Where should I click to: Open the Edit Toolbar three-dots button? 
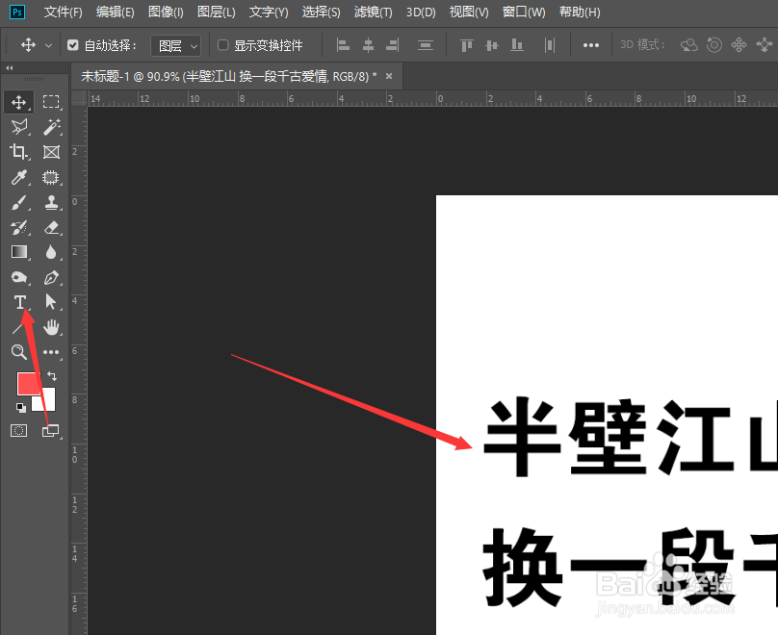51,352
